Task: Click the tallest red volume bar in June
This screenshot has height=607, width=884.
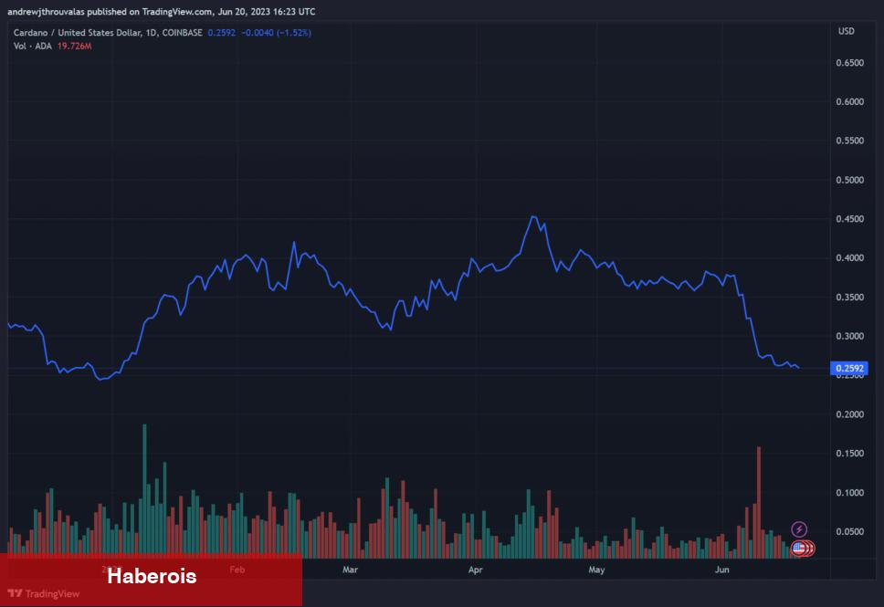Action: tap(759, 503)
